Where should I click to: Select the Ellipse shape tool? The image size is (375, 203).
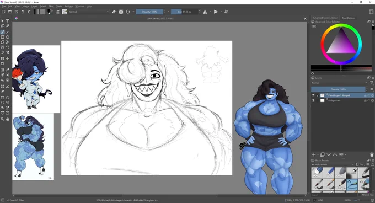pos(8,37)
